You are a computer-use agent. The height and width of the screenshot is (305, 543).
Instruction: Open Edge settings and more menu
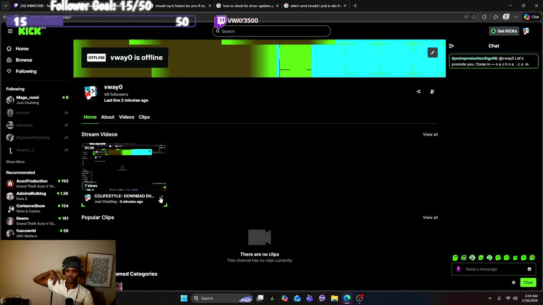coord(516,17)
